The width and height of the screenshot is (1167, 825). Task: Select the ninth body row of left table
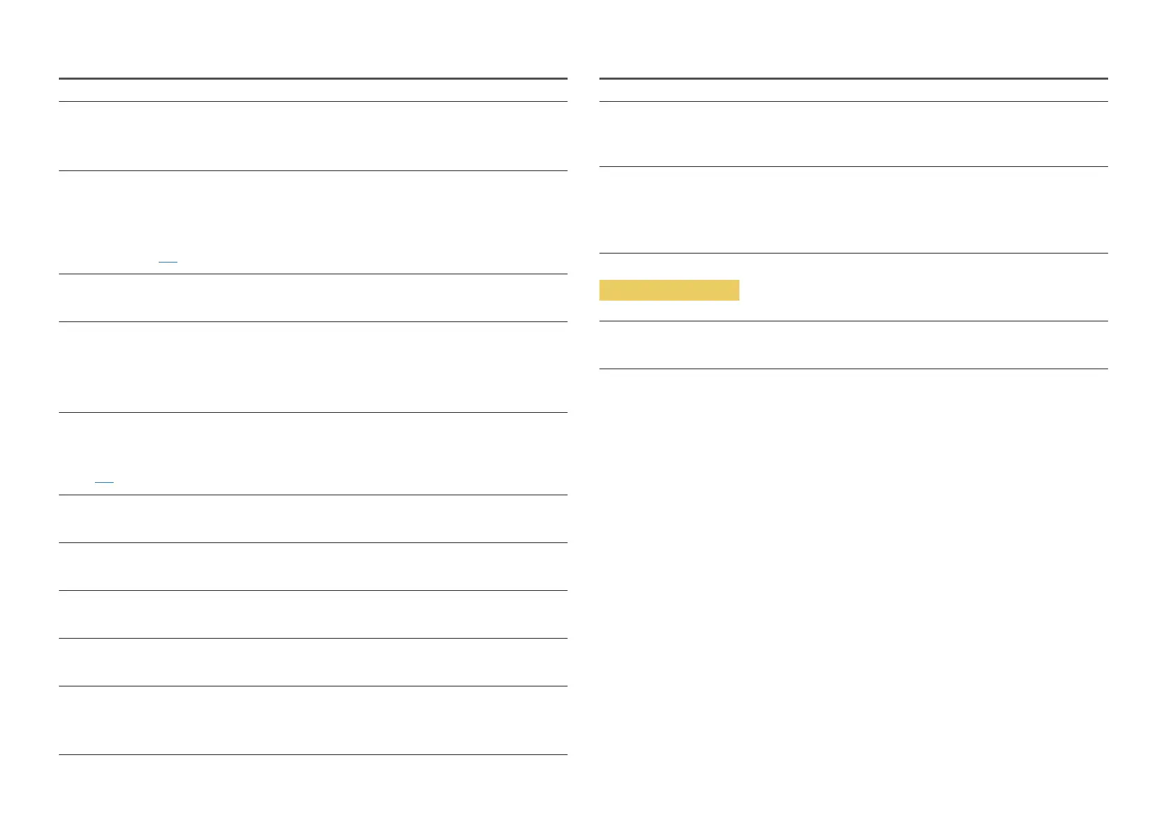(313, 662)
